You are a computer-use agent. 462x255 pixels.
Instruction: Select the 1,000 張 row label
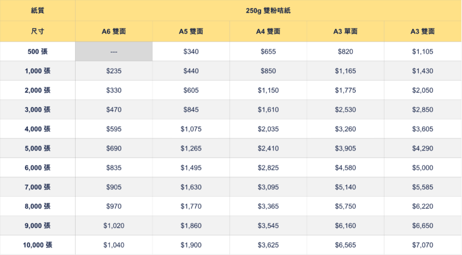(38, 71)
